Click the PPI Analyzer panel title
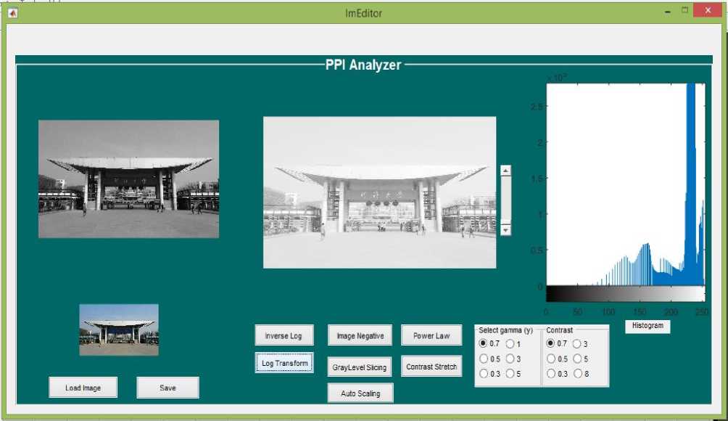The width and height of the screenshot is (728, 421). (x=363, y=65)
